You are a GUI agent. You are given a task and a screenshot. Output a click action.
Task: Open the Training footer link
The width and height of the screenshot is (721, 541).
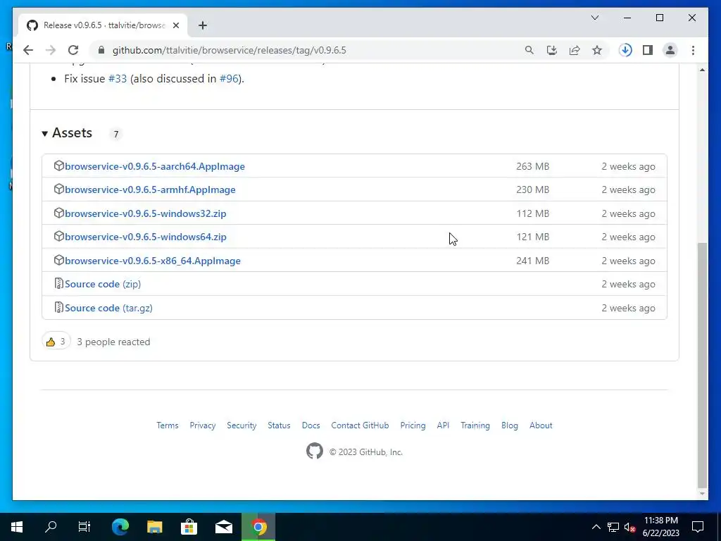click(475, 425)
